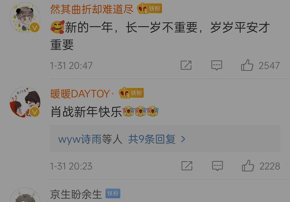
Task: Open 然其曲折却难道尽 username profile
Action: (92, 9)
